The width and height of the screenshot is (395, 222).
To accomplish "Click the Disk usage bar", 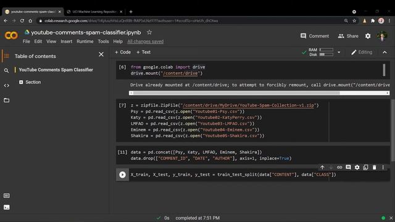I will point(326,54).
